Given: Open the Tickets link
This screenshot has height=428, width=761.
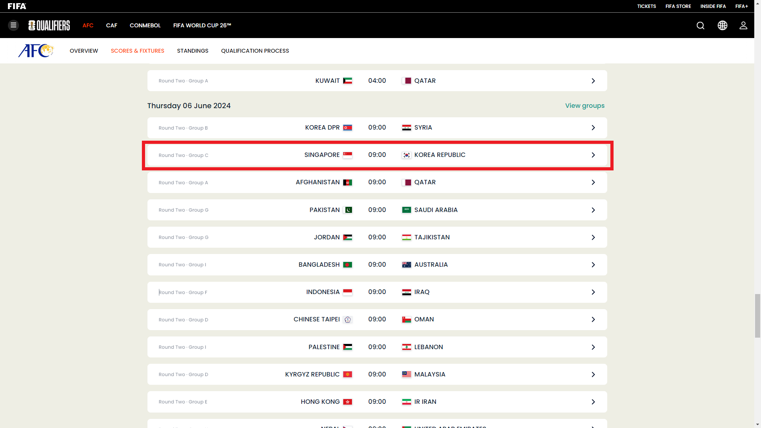Looking at the screenshot, I should (x=646, y=6).
